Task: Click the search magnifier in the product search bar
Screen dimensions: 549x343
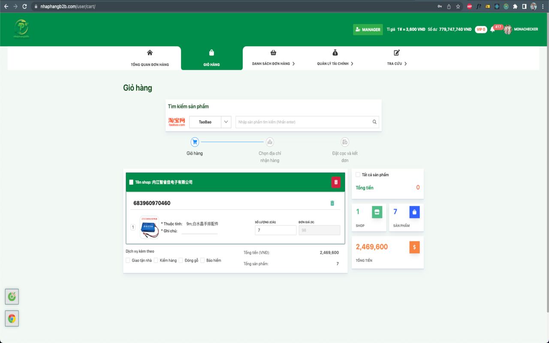Action: (x=374, y=122)
